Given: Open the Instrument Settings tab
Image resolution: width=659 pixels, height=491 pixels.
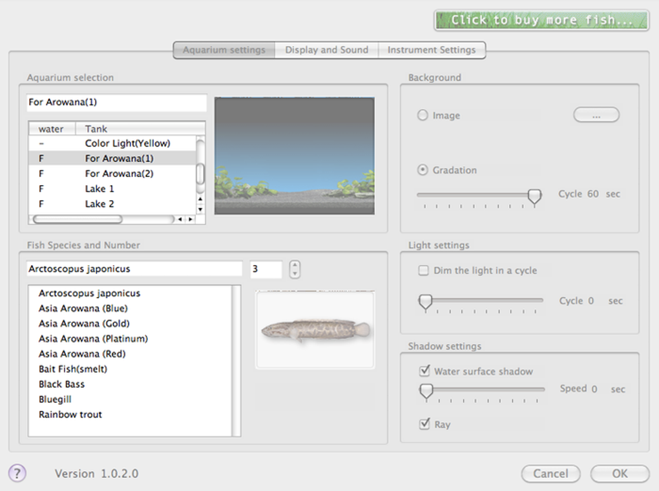Looking at the screenshot, I should tap(432, 50).
